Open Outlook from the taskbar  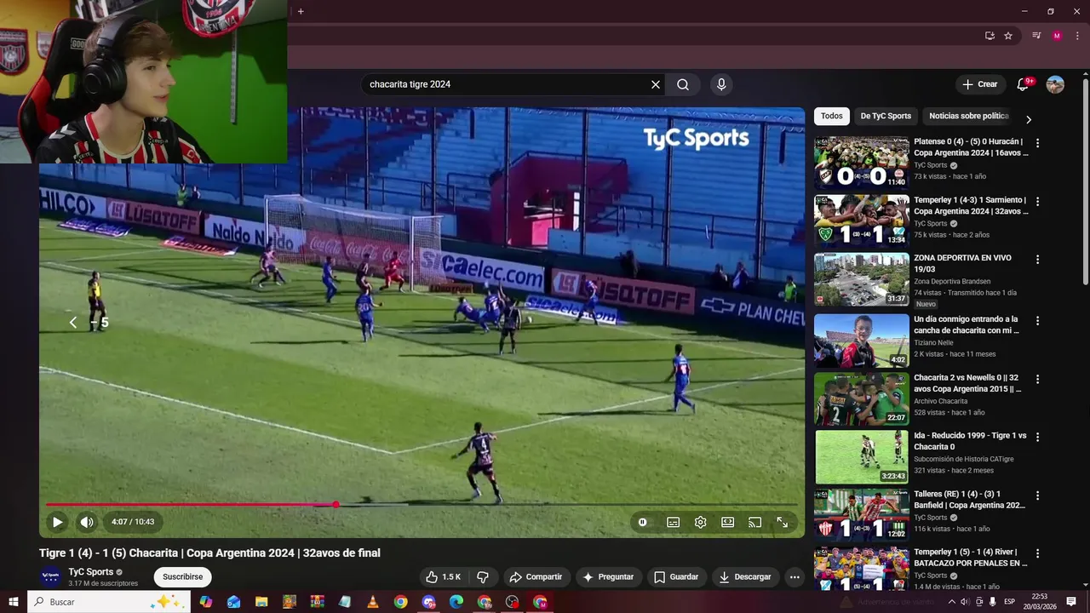(233, 602)
